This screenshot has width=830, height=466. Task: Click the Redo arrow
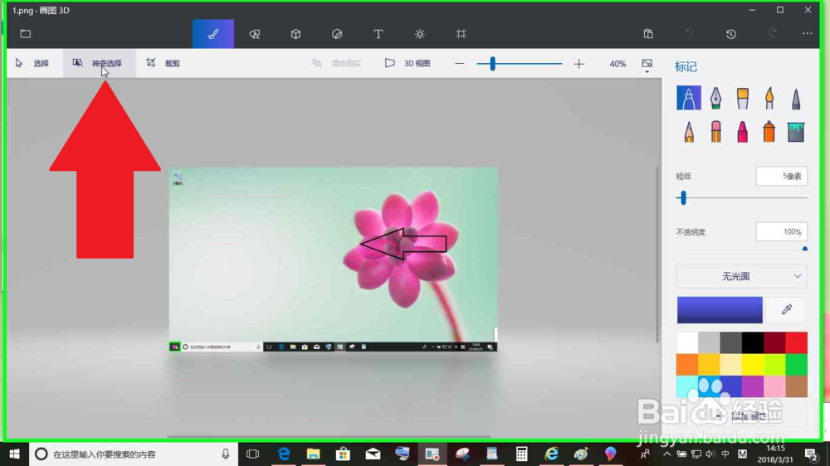coord(772,34)
